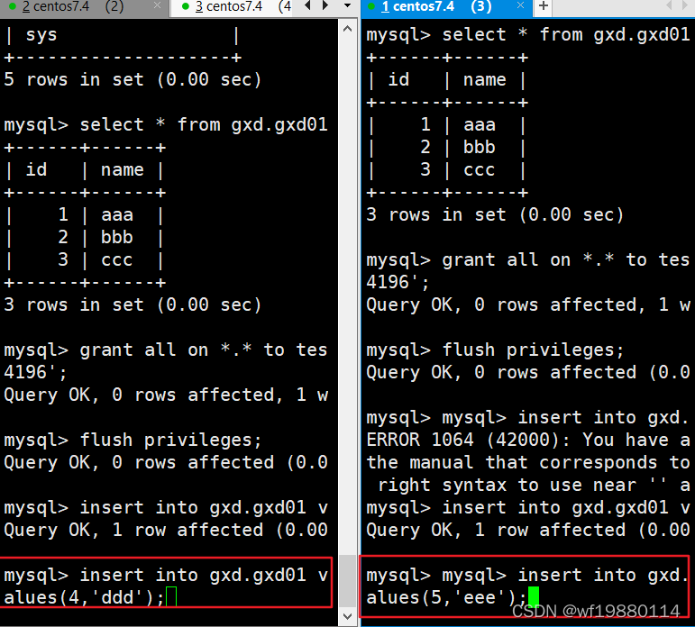The width and height of the screenshot is (695, 627).
Task: Click 'values(5,'eee');' command line in right terminal
Action: (446, 598)
